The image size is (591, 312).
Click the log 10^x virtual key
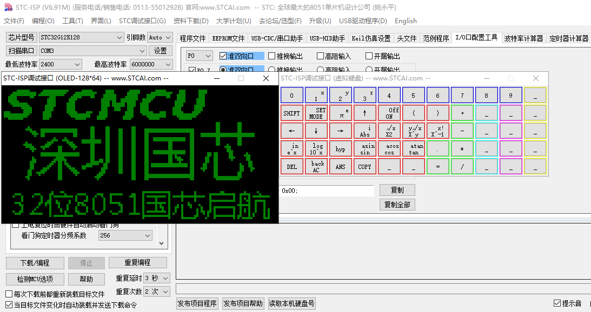tap(316, 148)
